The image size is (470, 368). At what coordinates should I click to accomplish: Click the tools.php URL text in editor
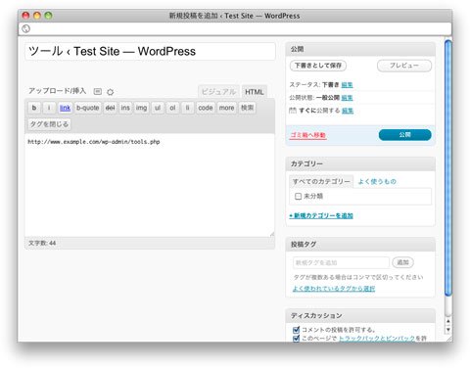[94, 142]
